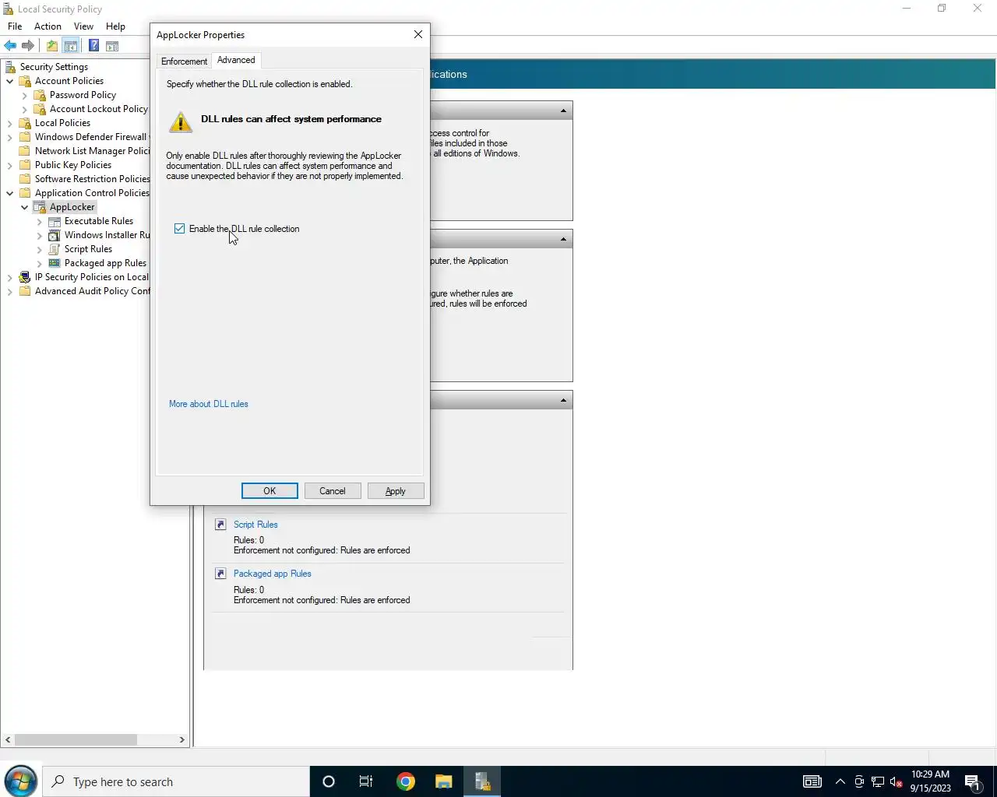Screen dimensions: 997x797
Task: Expand the Script Rules tree node
Action: coord(40,249)
